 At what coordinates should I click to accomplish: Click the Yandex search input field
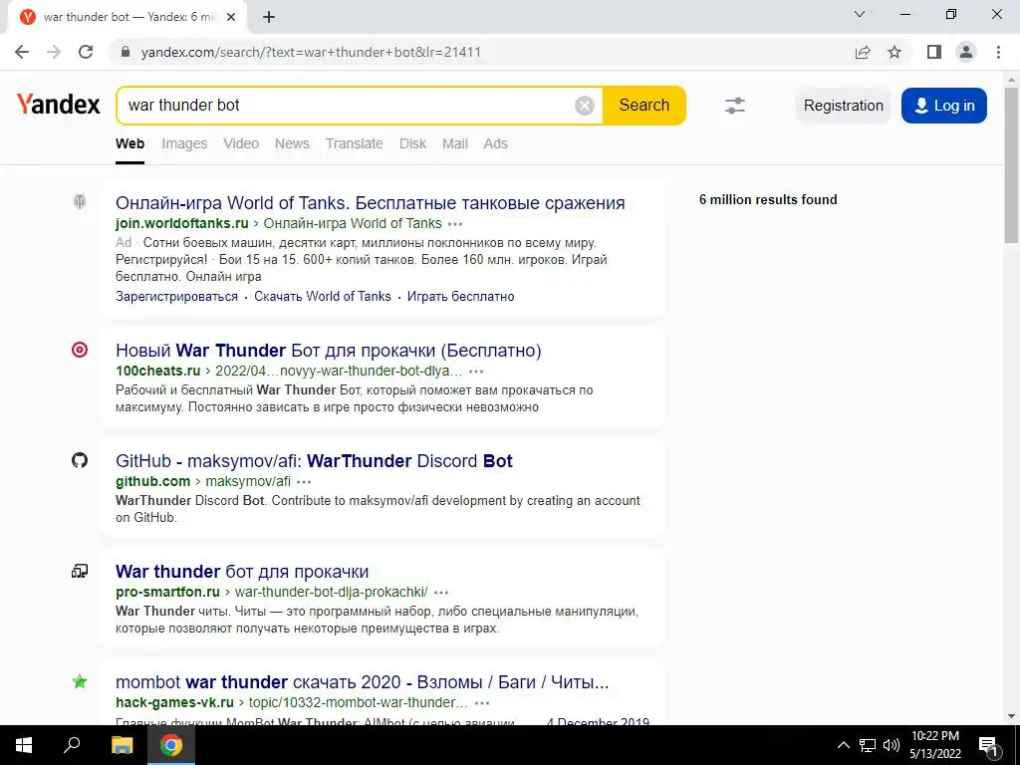click(348, 106)
